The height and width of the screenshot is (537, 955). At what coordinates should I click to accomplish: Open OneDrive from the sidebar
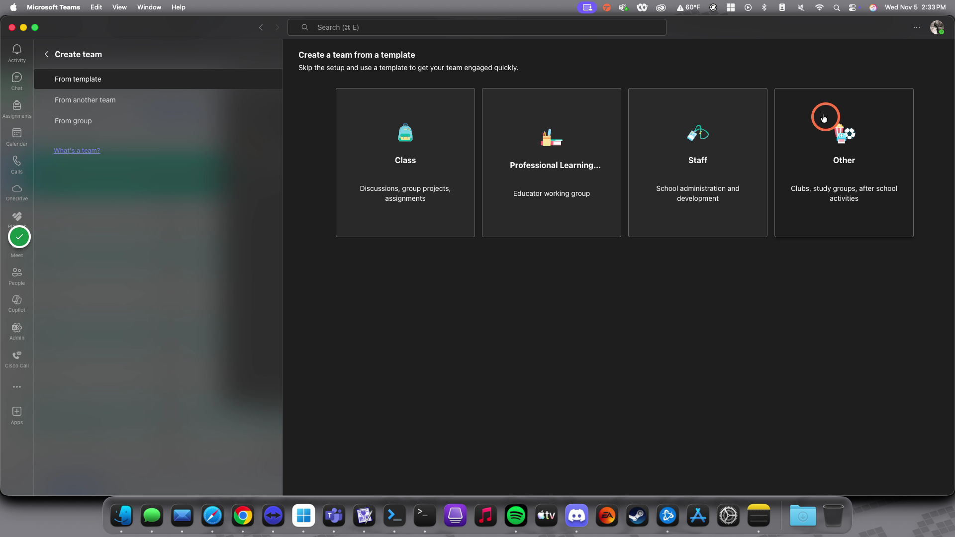pos(17,192)
